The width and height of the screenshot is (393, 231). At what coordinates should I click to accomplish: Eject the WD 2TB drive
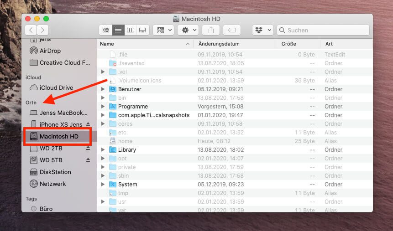point(88,148)
